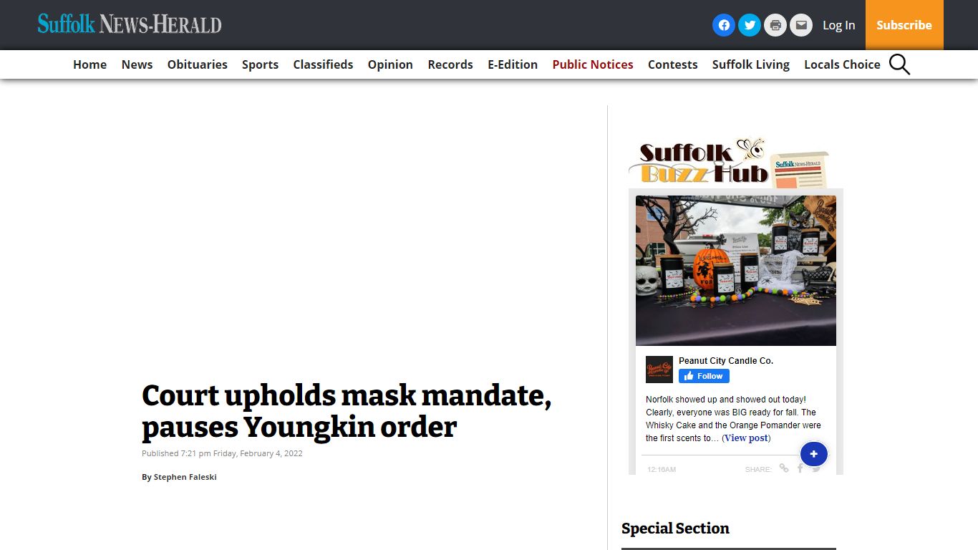Click the Log In link
The width and height of the screenshot is (978, 550).
(838, 25)
